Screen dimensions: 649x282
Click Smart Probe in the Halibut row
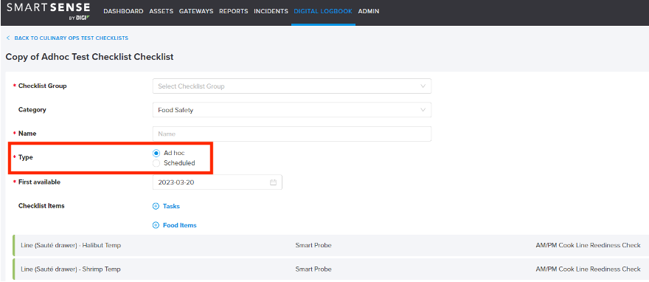click(x=313, y=246)
